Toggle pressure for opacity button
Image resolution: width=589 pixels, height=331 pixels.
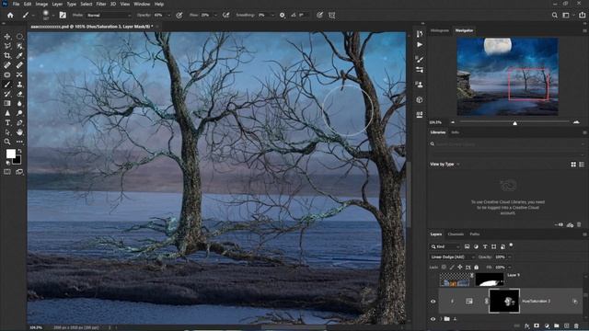coord(179,16)
